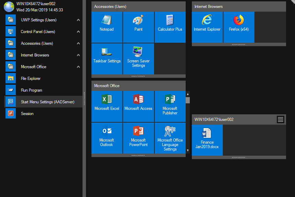This screenshot has height=197, width=295.
Task: Open Start Menu Settings (AADServer)
Action: point(47,102)
